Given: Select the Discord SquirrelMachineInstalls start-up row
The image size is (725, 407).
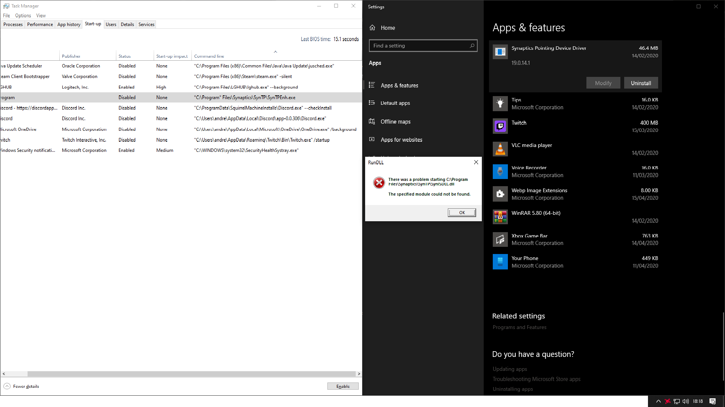Looking at the screenshot, I should tap(181, 108).
